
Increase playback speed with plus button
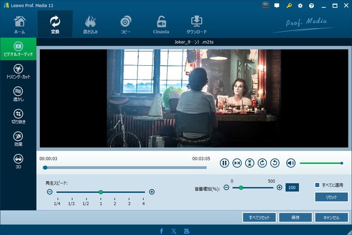(x=152, y=192)
